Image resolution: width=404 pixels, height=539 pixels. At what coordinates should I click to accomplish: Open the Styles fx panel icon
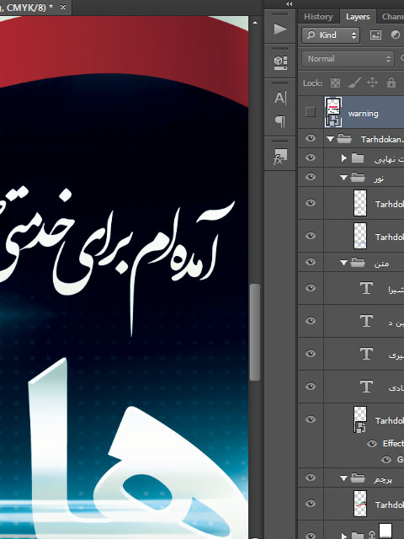click(x=280, y=157)
